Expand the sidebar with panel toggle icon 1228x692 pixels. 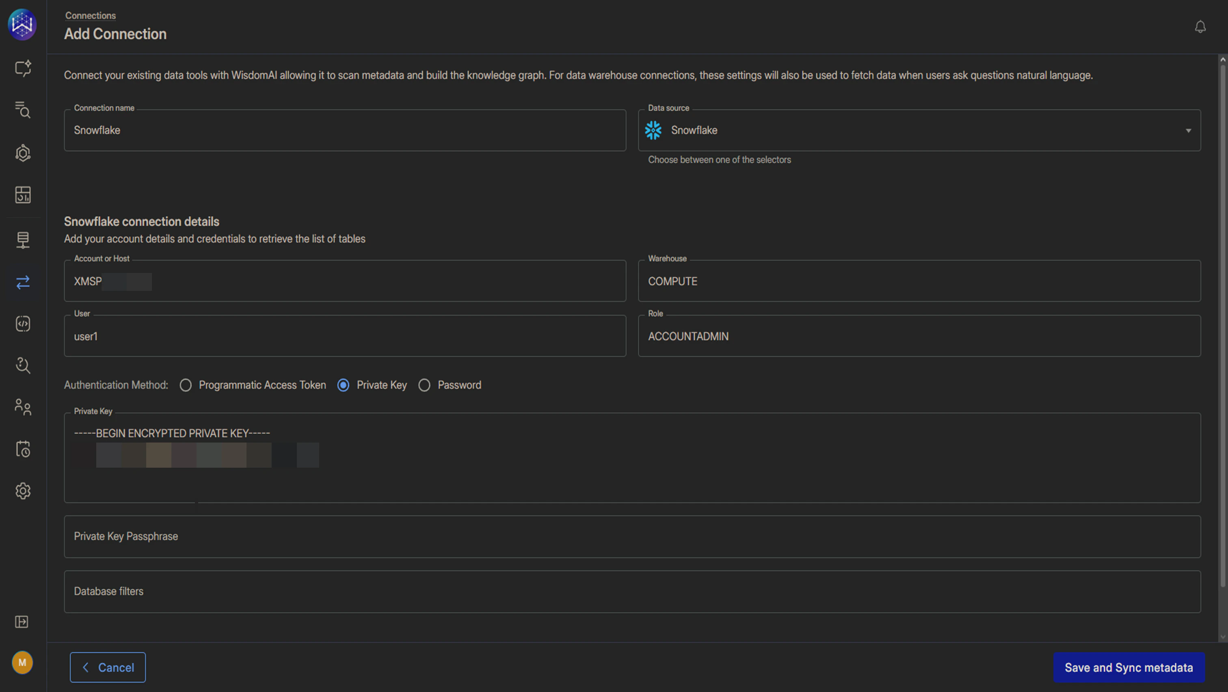pos(22,621)
